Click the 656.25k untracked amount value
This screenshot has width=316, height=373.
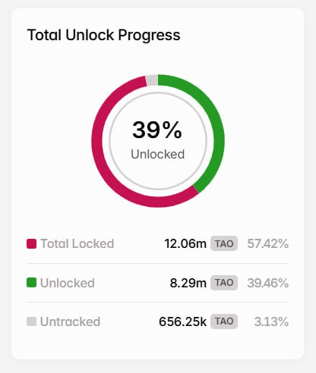pos(182,321)
